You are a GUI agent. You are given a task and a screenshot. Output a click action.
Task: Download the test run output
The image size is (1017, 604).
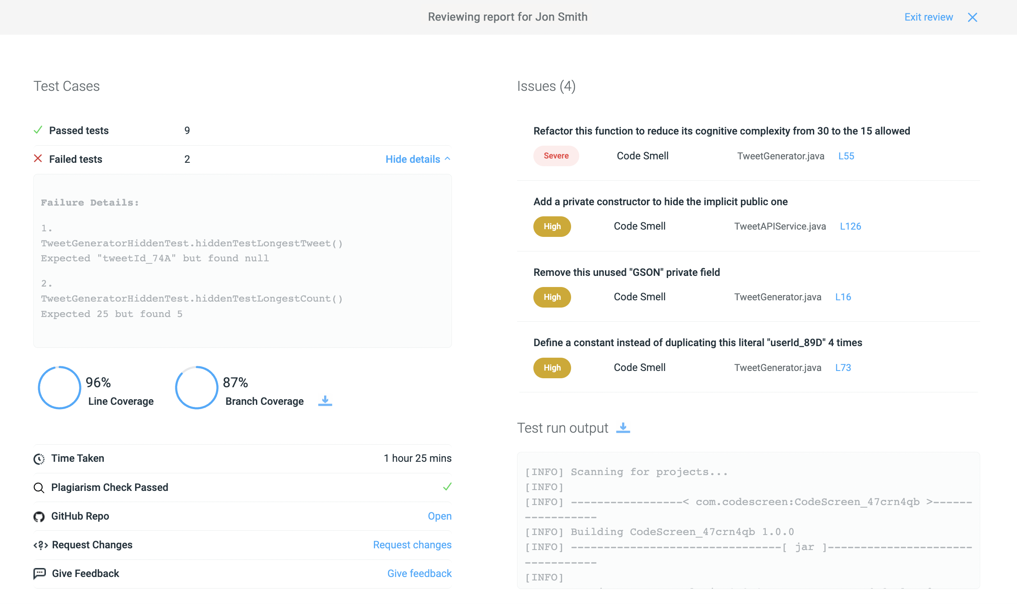624,428
